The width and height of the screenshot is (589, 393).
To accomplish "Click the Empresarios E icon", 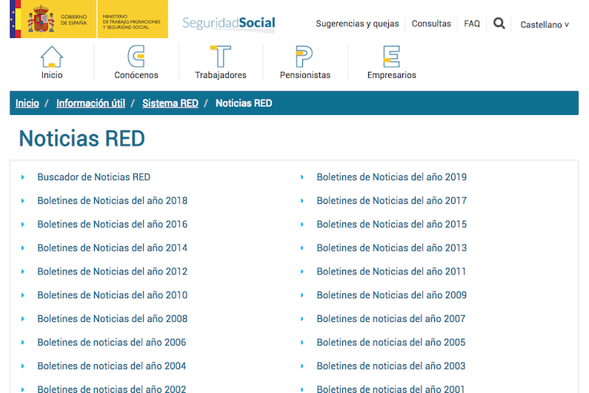I will tap(391, 57).
